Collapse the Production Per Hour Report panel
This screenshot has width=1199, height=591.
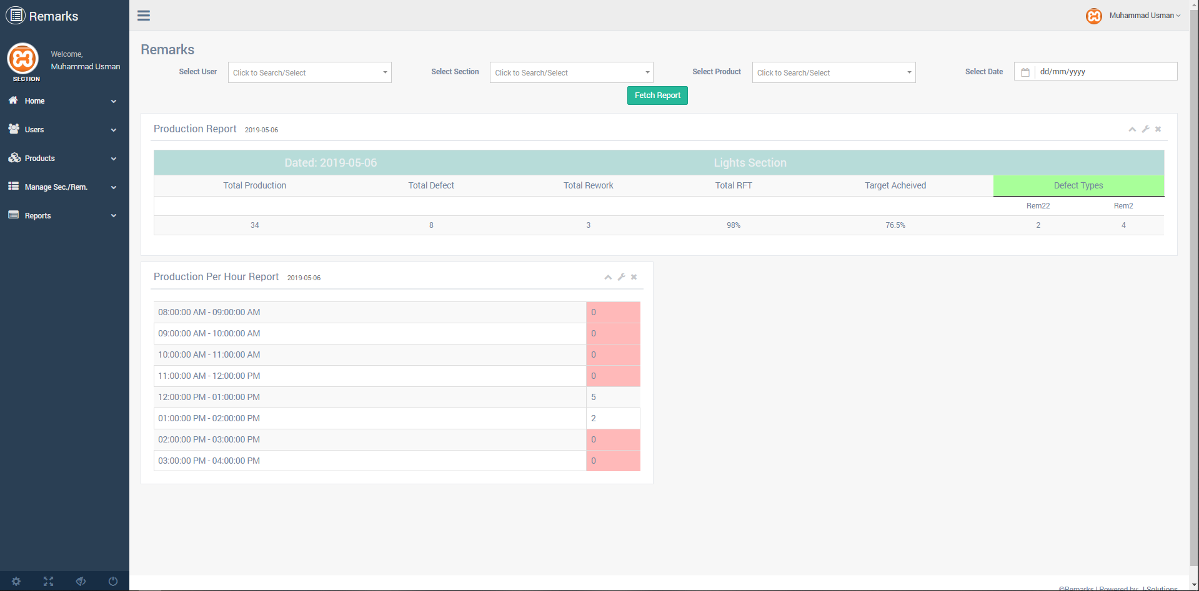(x=608, y=277)
